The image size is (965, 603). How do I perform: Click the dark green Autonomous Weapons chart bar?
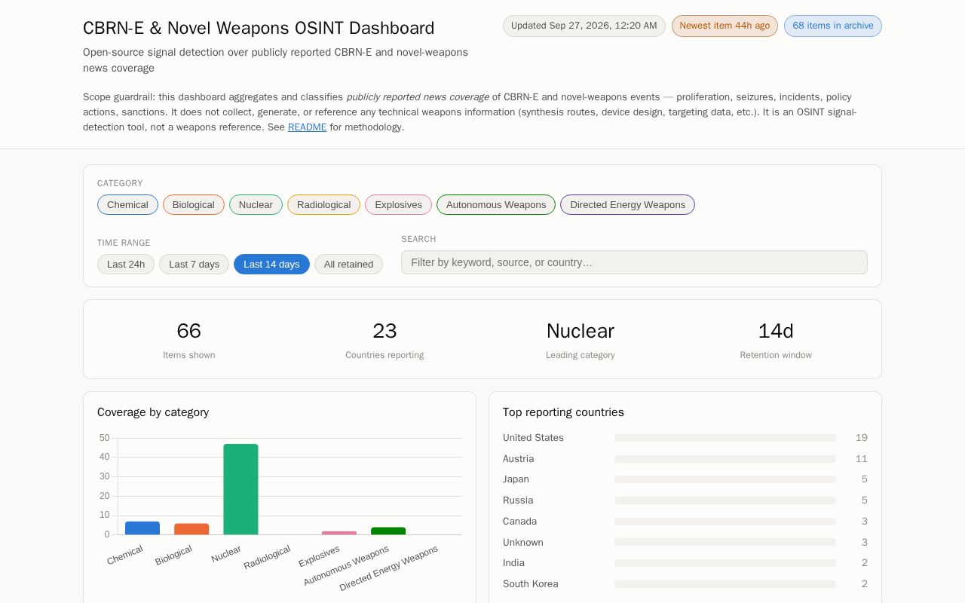click(388, 531)
